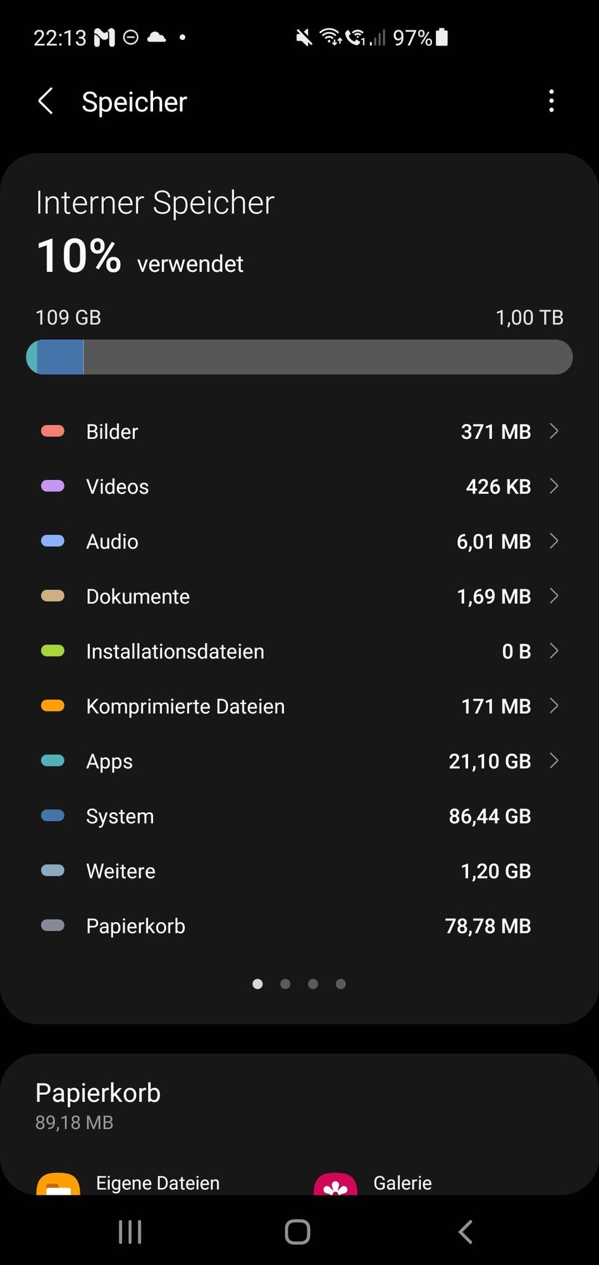Expand the Apps category chevron
Viewport: 599px width, 1265px height.
coord(554,761)
